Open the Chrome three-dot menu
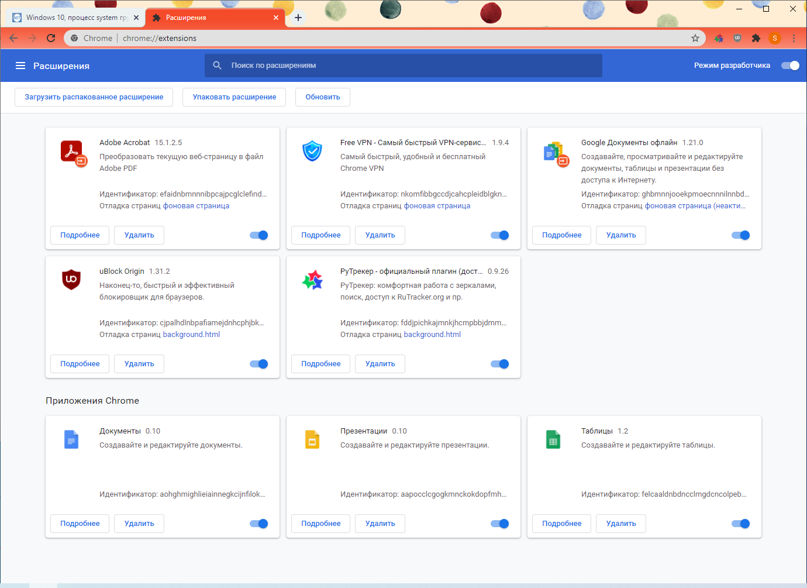 coord(794,38)
